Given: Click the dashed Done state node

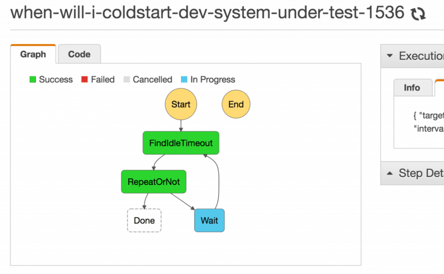Looking at the screenshot, I should point(144,221).
